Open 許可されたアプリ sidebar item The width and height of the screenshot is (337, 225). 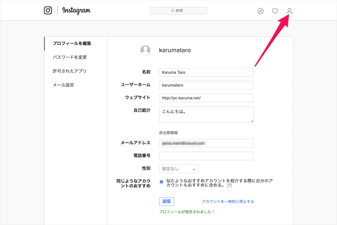(70, 71)
